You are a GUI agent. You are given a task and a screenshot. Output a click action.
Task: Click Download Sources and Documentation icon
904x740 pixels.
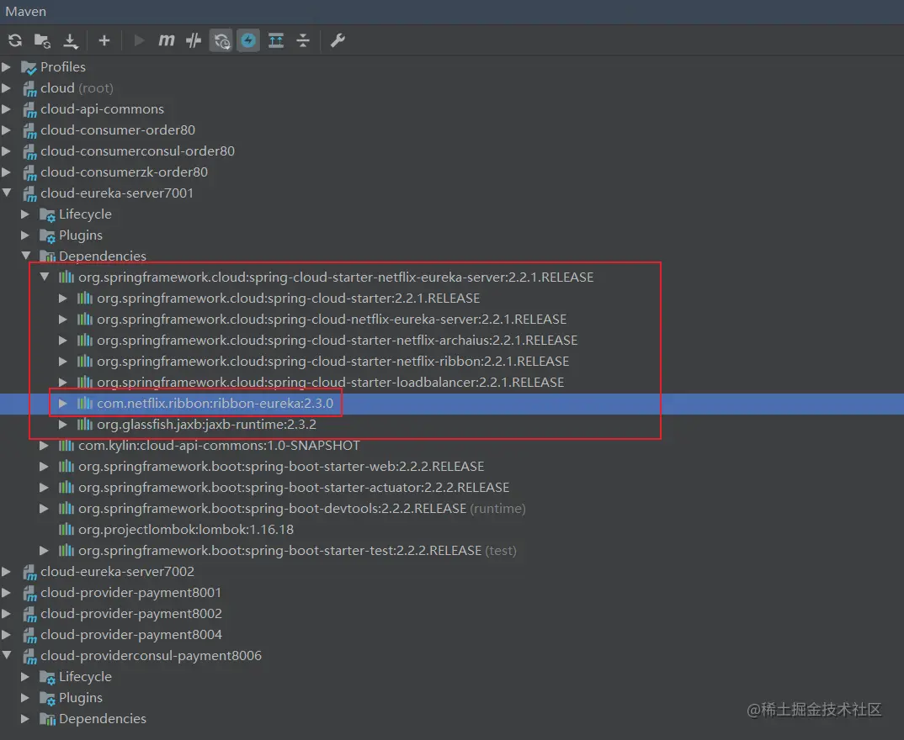71,40
